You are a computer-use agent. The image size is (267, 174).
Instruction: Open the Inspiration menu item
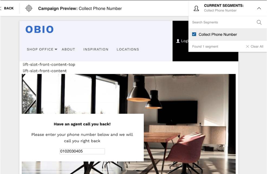tap(96, 49)
